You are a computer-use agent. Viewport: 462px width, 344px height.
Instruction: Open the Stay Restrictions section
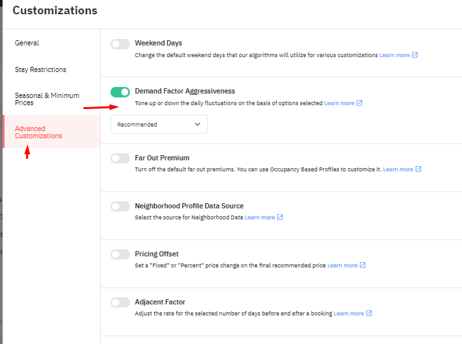click(x=41, y=69)
